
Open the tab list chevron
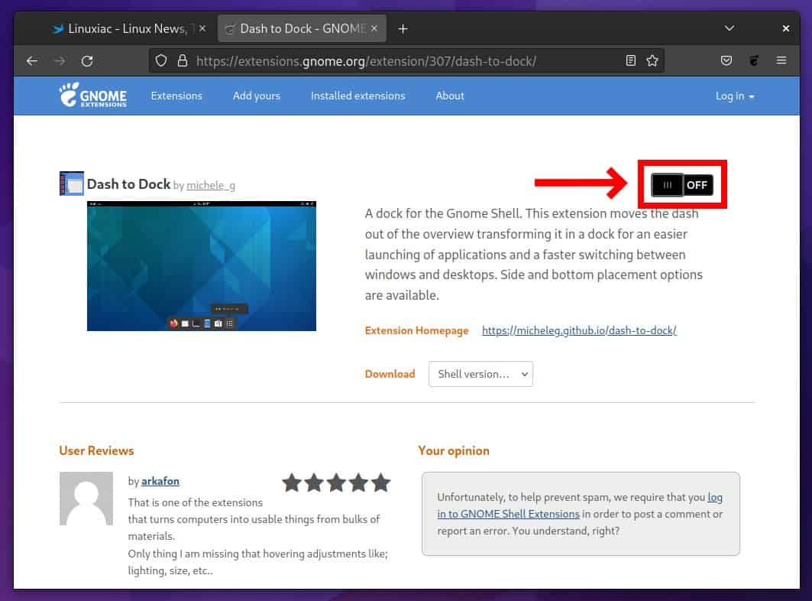729,28
